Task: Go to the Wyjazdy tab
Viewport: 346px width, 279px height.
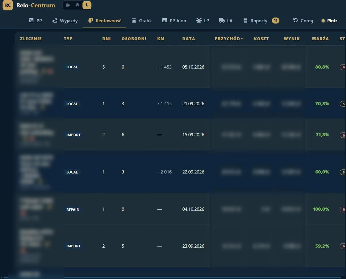Action: click(65, 21)
